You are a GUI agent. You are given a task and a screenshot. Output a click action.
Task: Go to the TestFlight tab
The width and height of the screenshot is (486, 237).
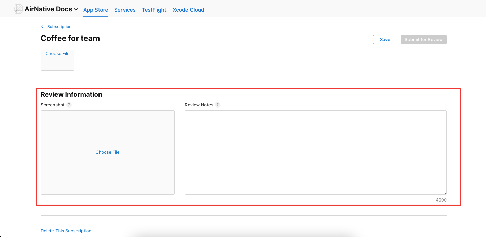pyautogui.click(x=154, y=10)
